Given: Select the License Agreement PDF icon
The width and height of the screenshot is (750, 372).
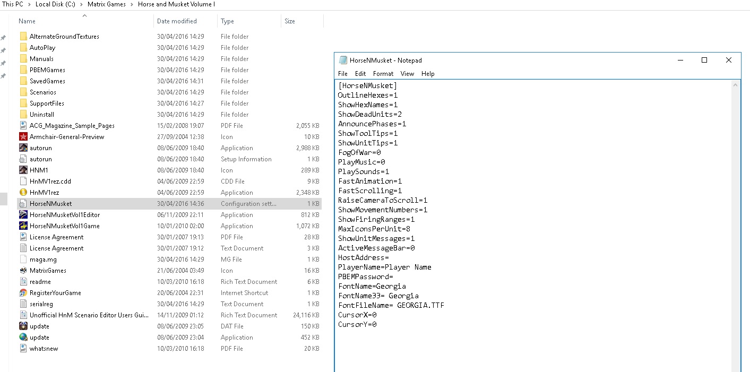Looking at the screenshot, I should coord(23,237).
